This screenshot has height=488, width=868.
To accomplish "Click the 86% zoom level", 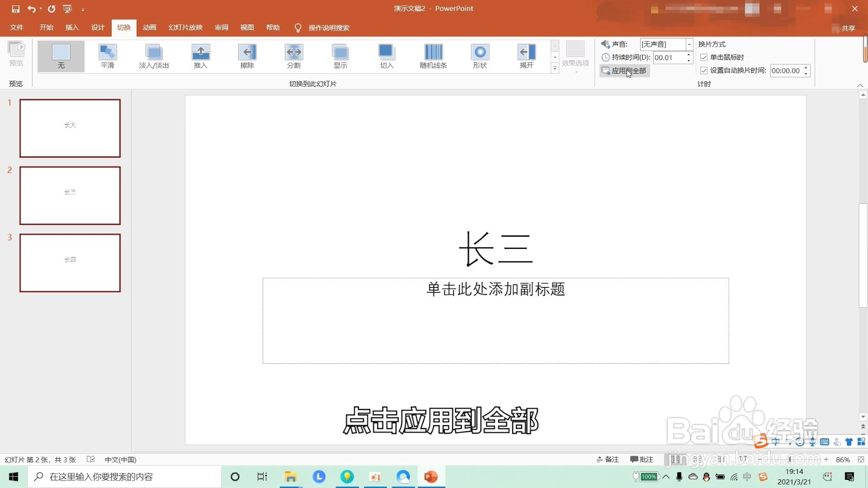I will point(843,460).
